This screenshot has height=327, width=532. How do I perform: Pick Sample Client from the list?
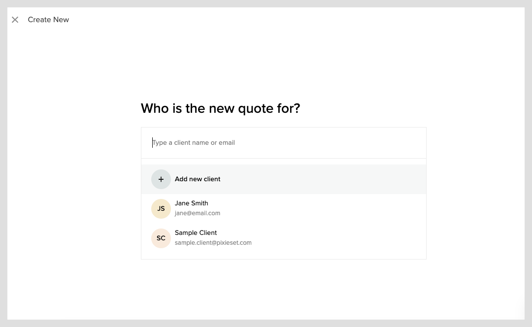point(284,238)
